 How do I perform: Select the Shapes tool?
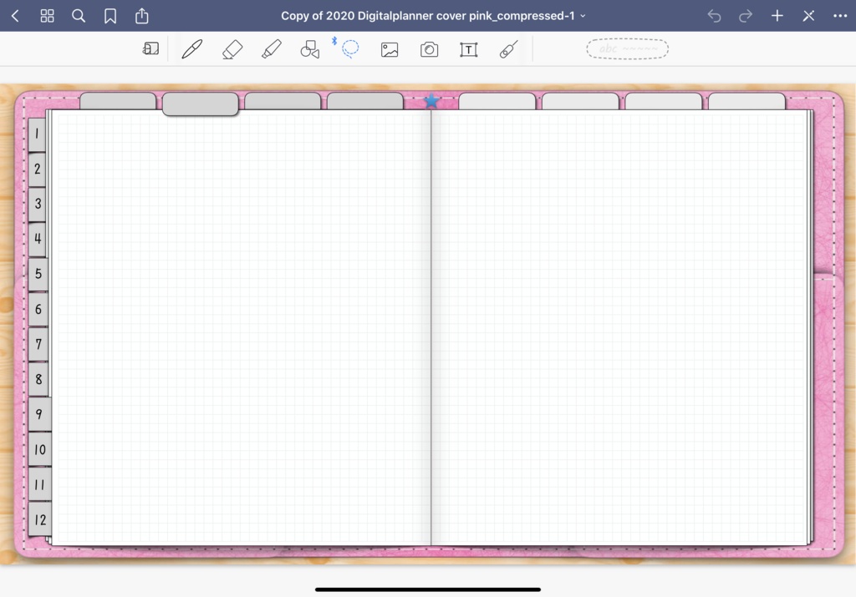(x=310, y=49)
